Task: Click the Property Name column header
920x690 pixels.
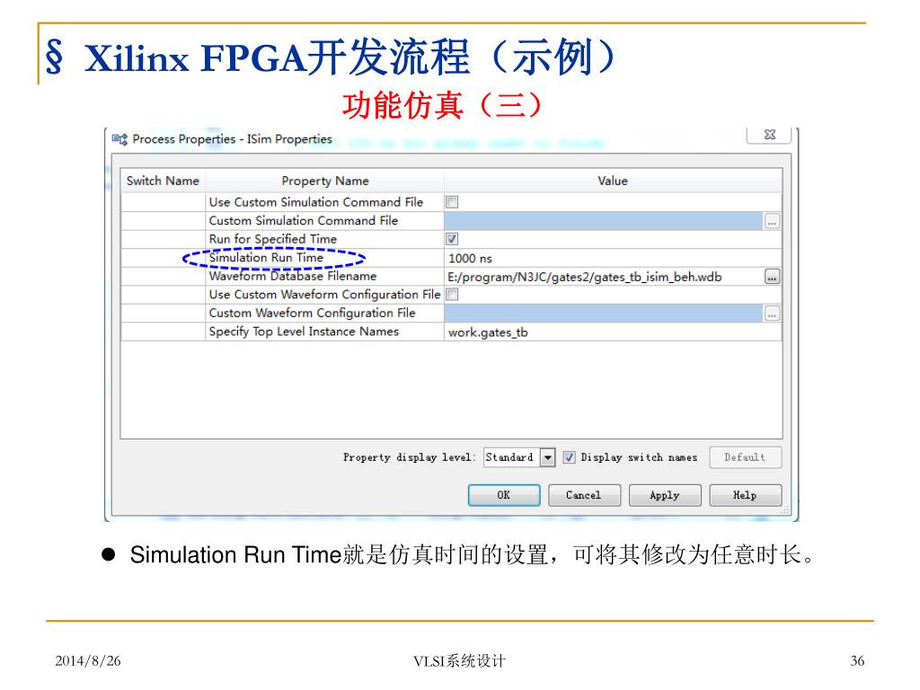Action: click(x=325, y=181)
